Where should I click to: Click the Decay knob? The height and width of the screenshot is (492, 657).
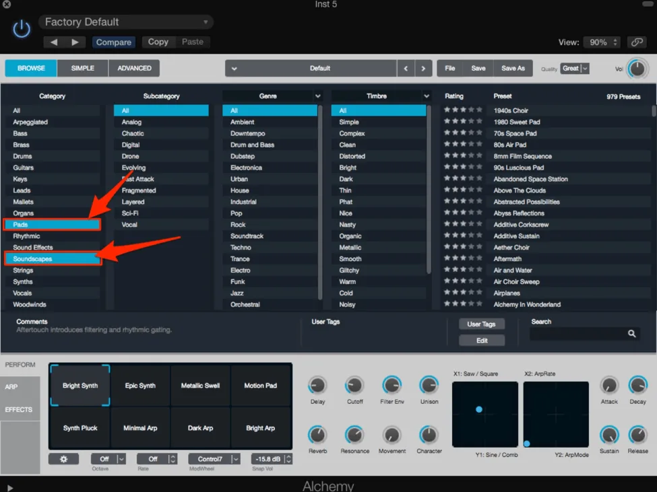tap(637, 385)
